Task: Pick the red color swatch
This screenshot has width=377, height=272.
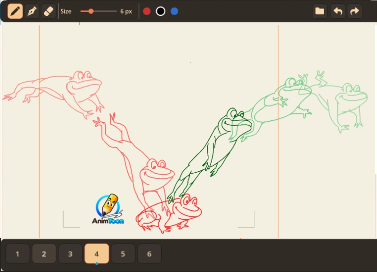Action: [147, 11]
